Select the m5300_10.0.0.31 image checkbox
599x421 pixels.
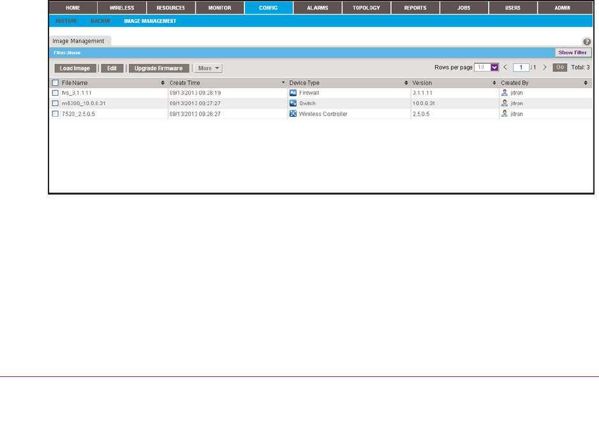point(55,103)
